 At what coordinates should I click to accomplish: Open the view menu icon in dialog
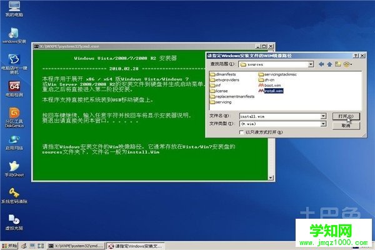click(347, 64)
